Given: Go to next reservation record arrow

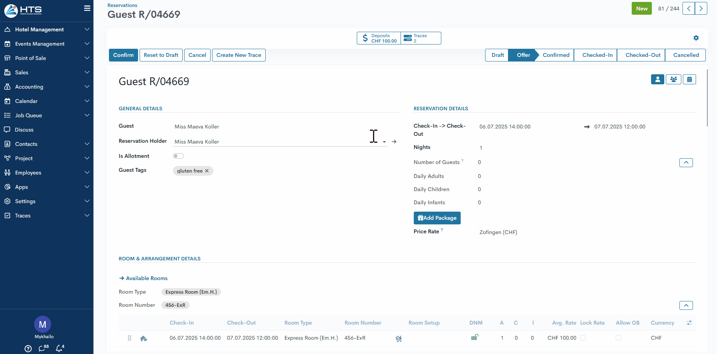Looking at the screenshot, I should pyautogui.click(x=701, y=9).
